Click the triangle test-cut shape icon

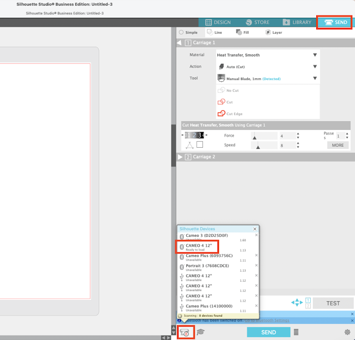tap(190, 145)
